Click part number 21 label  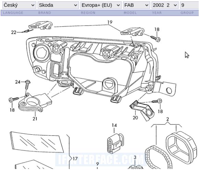click(x=35, y=119)
